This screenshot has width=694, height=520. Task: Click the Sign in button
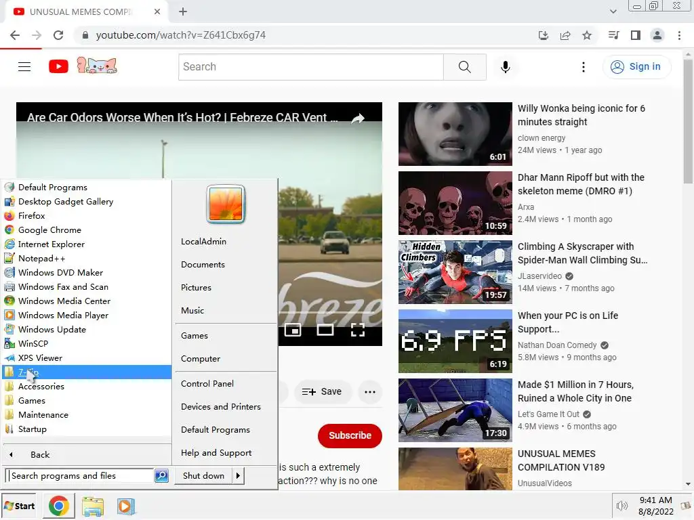click(636, 67)
